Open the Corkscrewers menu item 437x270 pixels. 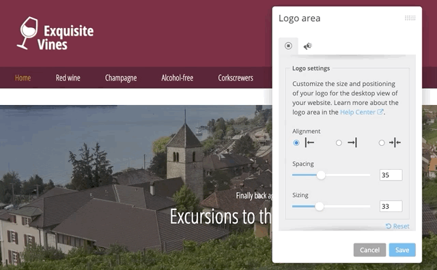(x=236, y=78)
